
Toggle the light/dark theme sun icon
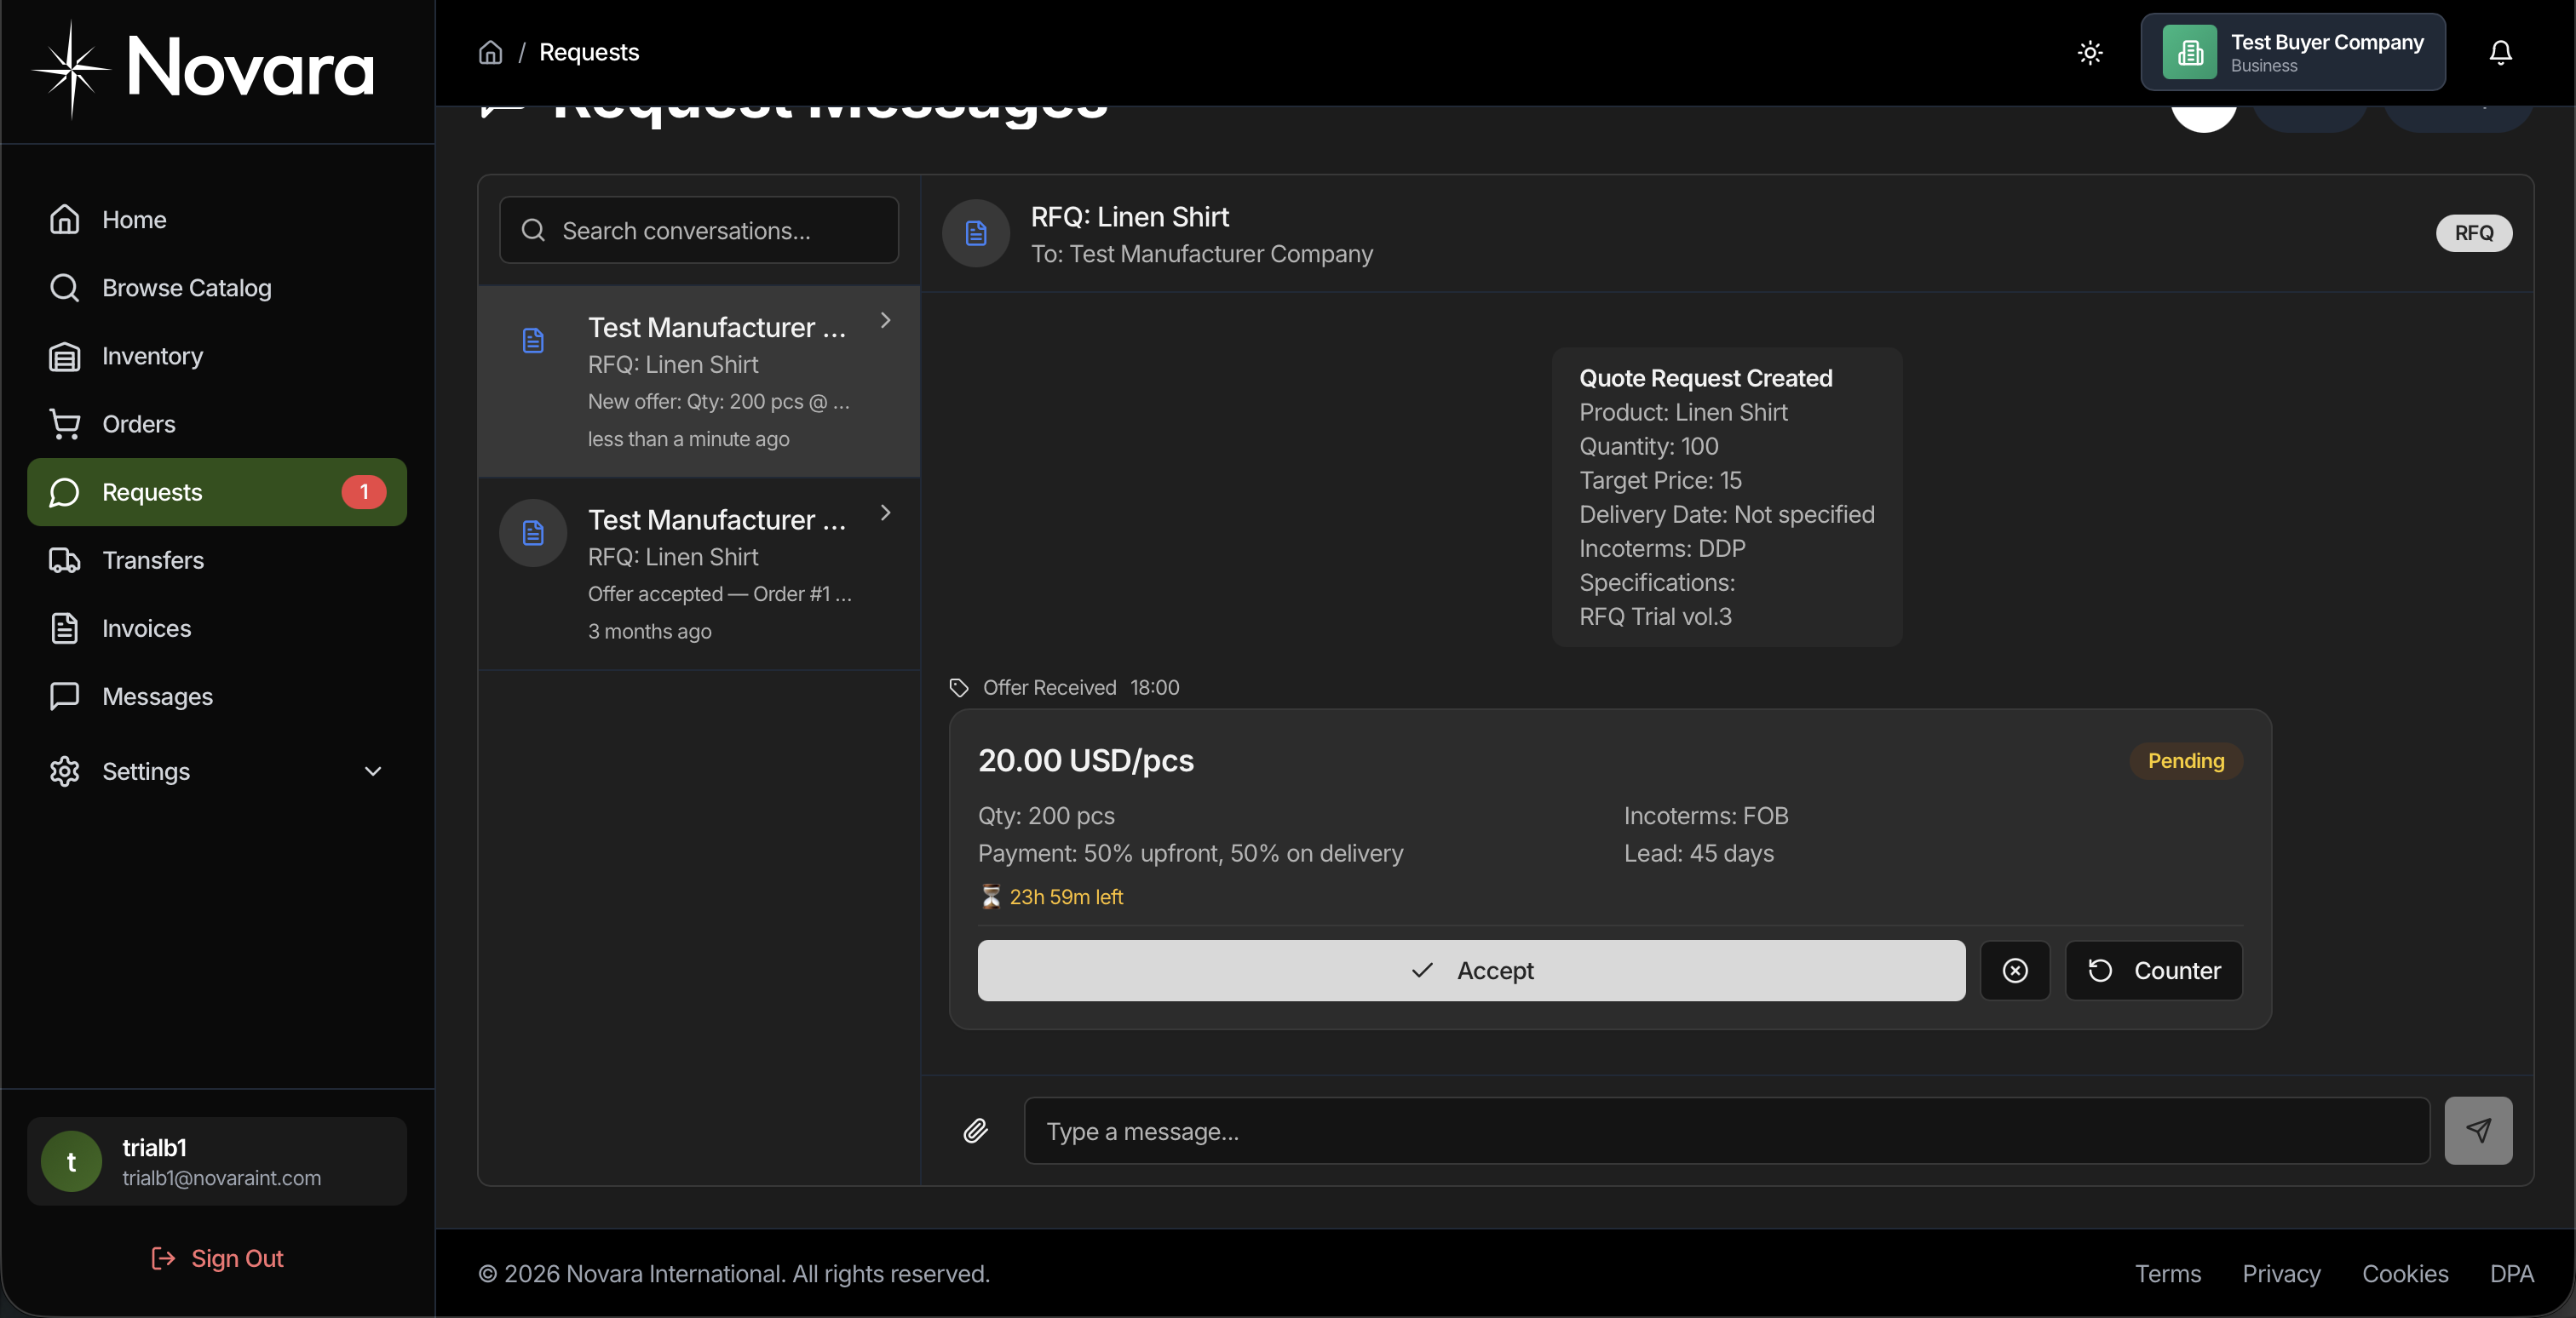2090,52
